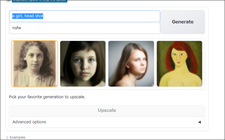Click the Duplicate Space blue badge
Screen dimensions: 225x140
coord(40,1)
